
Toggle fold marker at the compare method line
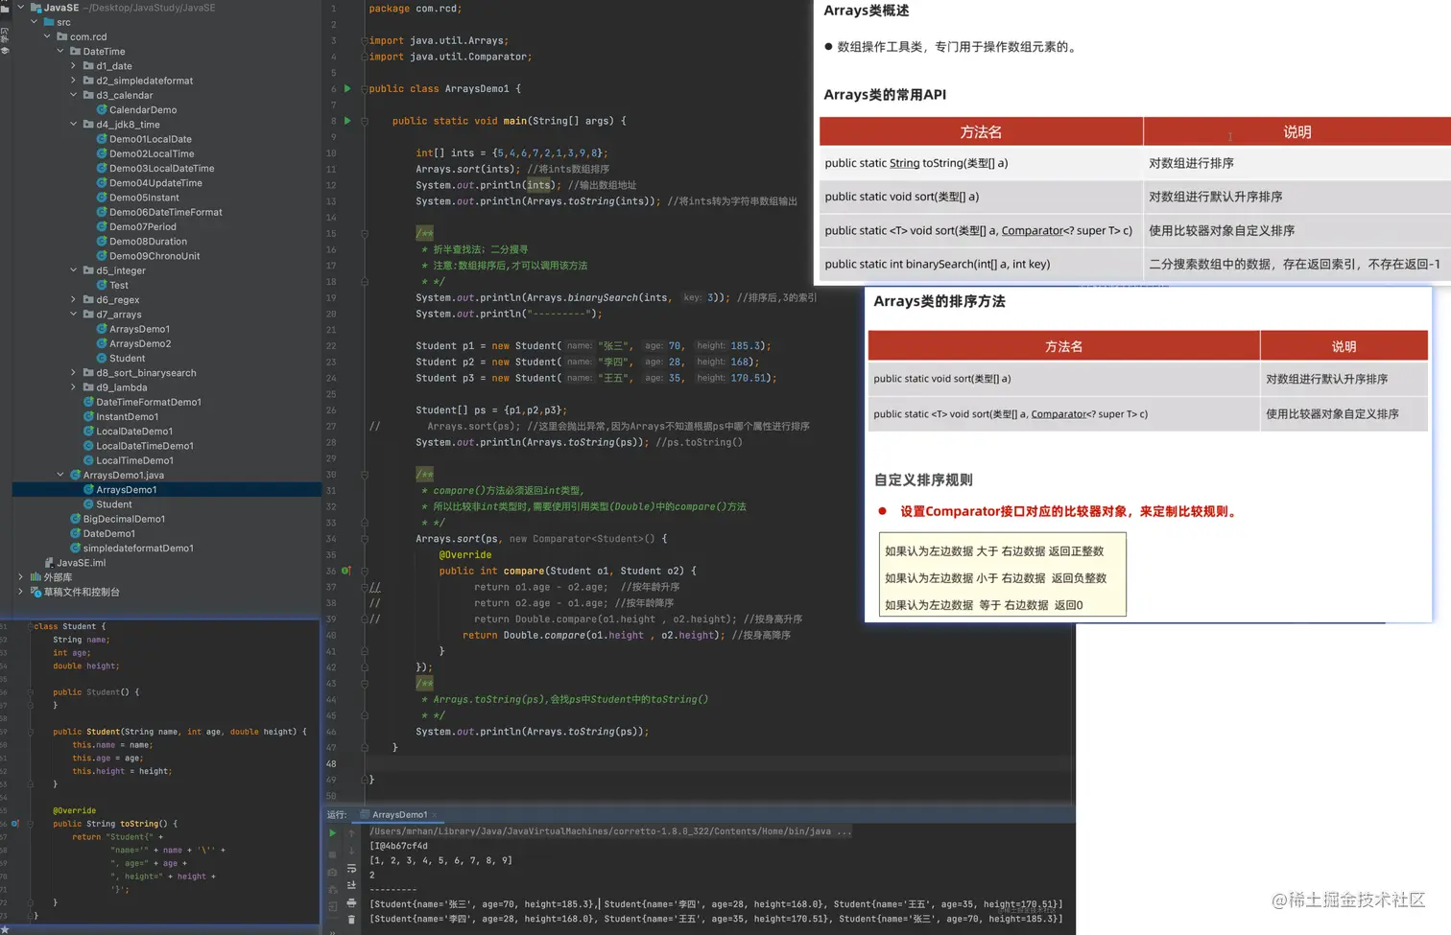coord(365,571)
